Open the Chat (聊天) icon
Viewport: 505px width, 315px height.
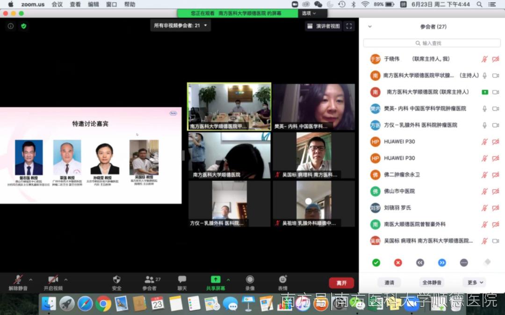pos(182,280)
